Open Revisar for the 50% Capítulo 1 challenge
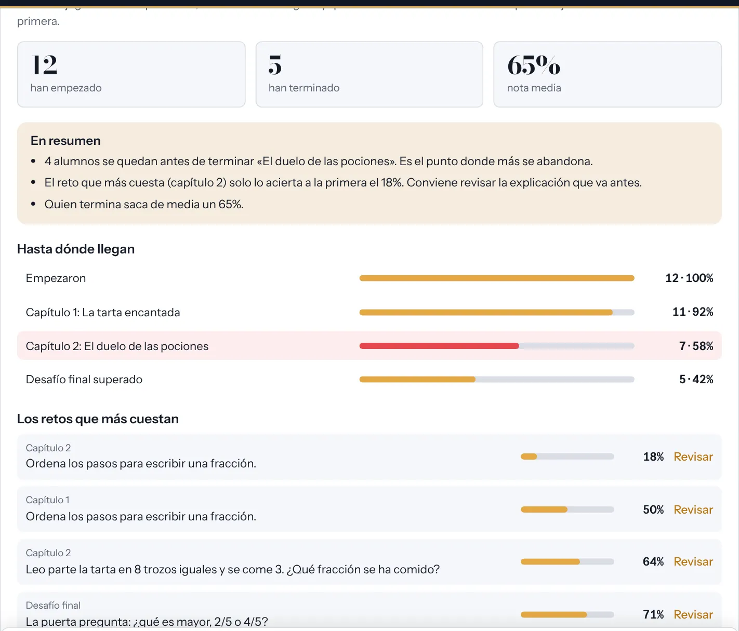Screen dimensions: 739x631 coord(693,509)
